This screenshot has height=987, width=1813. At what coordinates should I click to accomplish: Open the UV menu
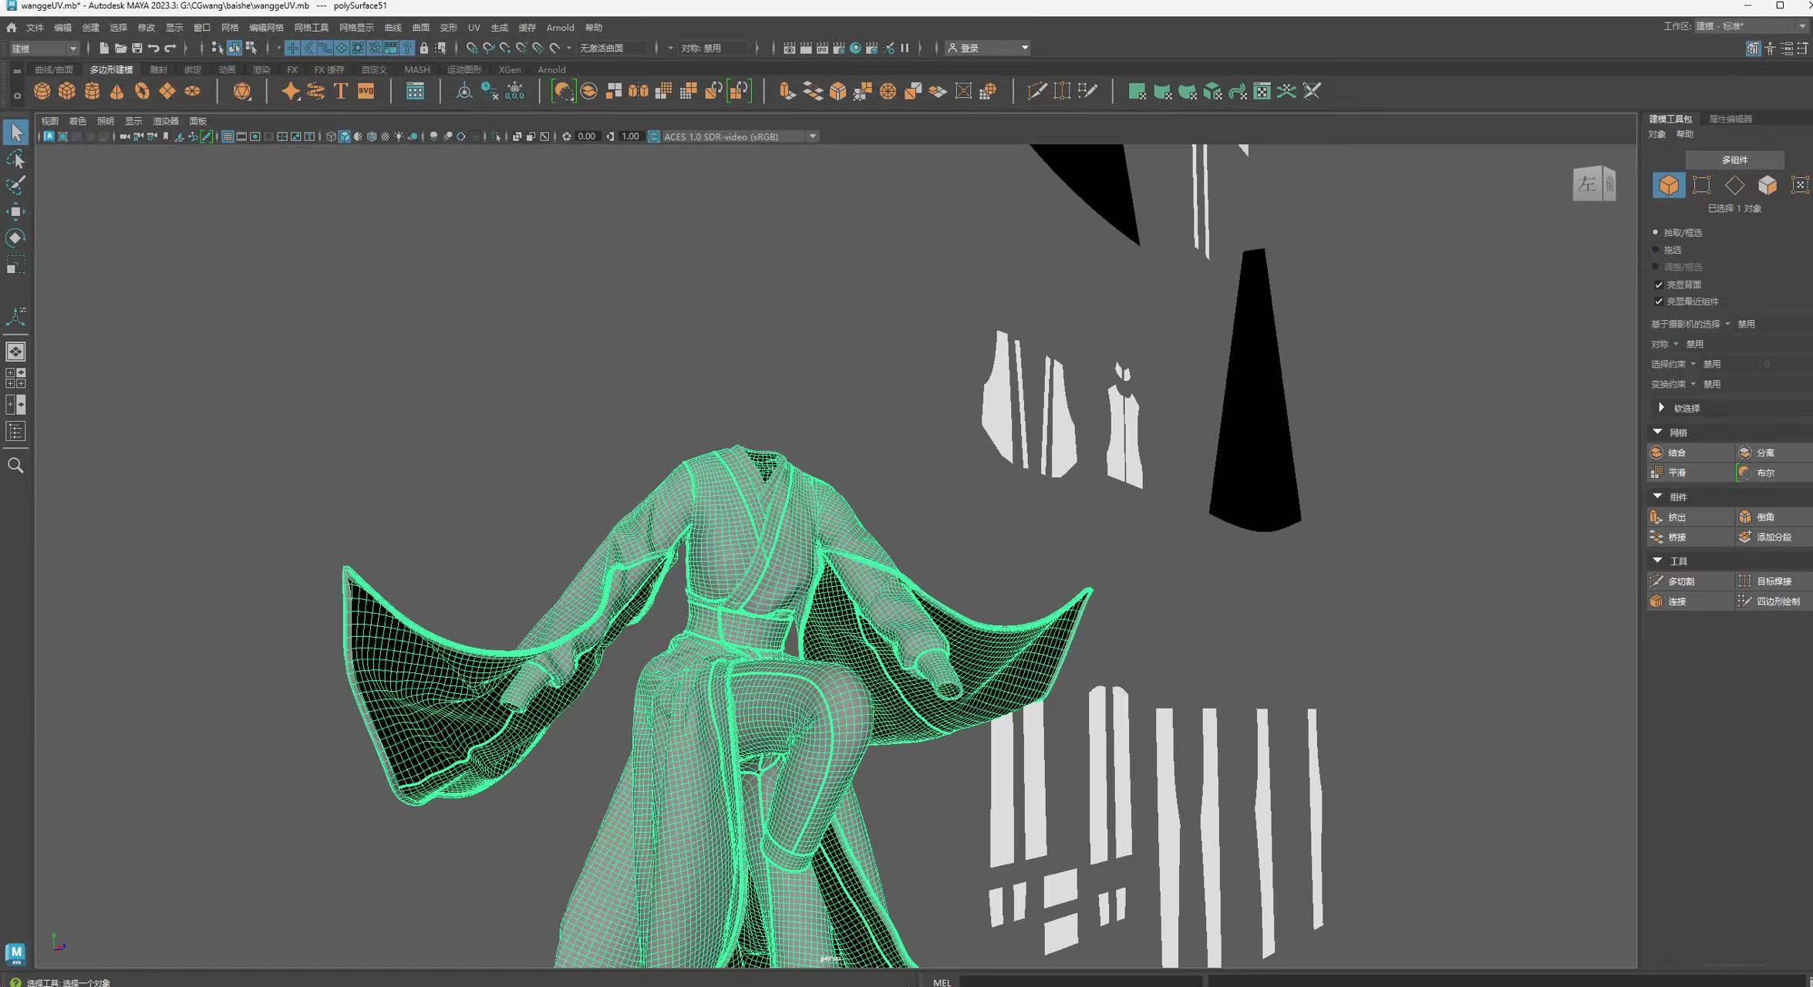[x=473, y=27]
